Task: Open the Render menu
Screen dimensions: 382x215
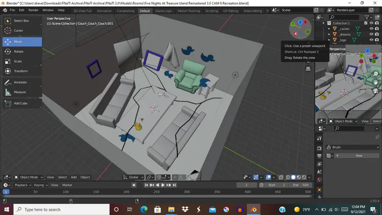Action: (34, 10)
